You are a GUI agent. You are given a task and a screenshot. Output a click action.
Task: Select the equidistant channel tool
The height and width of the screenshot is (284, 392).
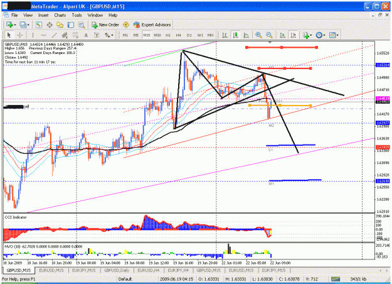pos(65,35)
